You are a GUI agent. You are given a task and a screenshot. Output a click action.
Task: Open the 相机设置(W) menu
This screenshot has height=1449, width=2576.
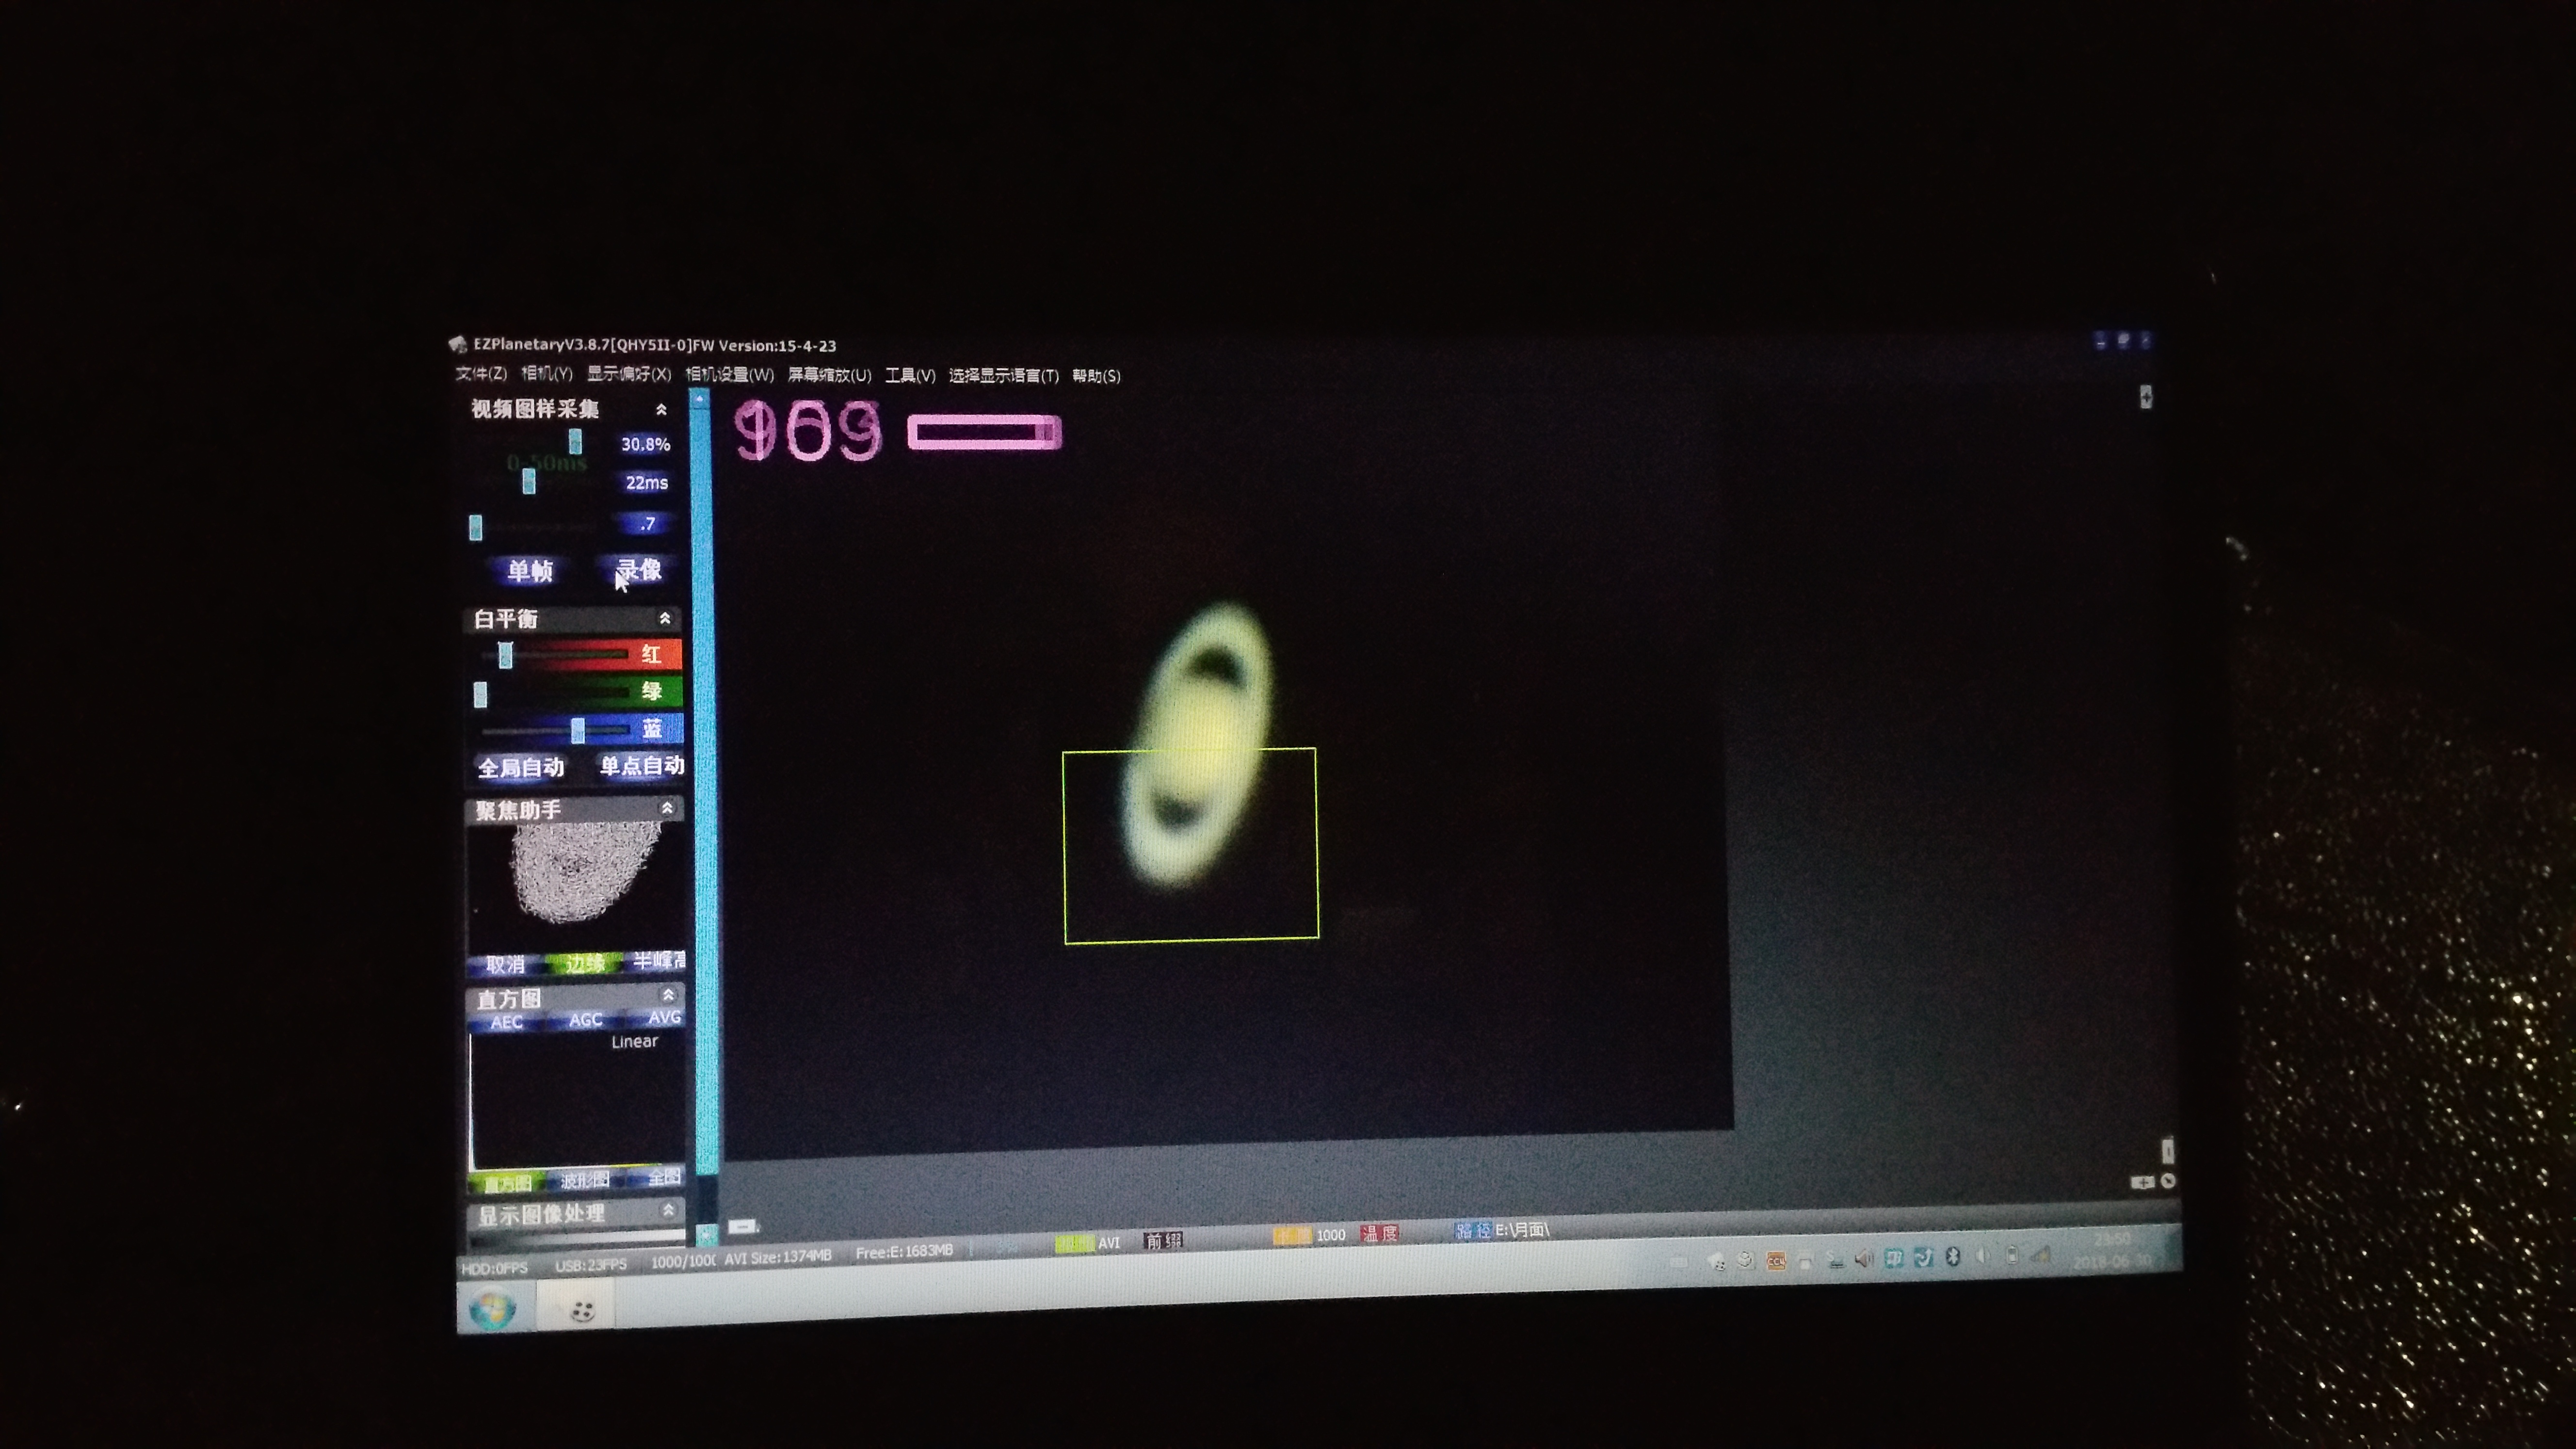click(729, 375)
